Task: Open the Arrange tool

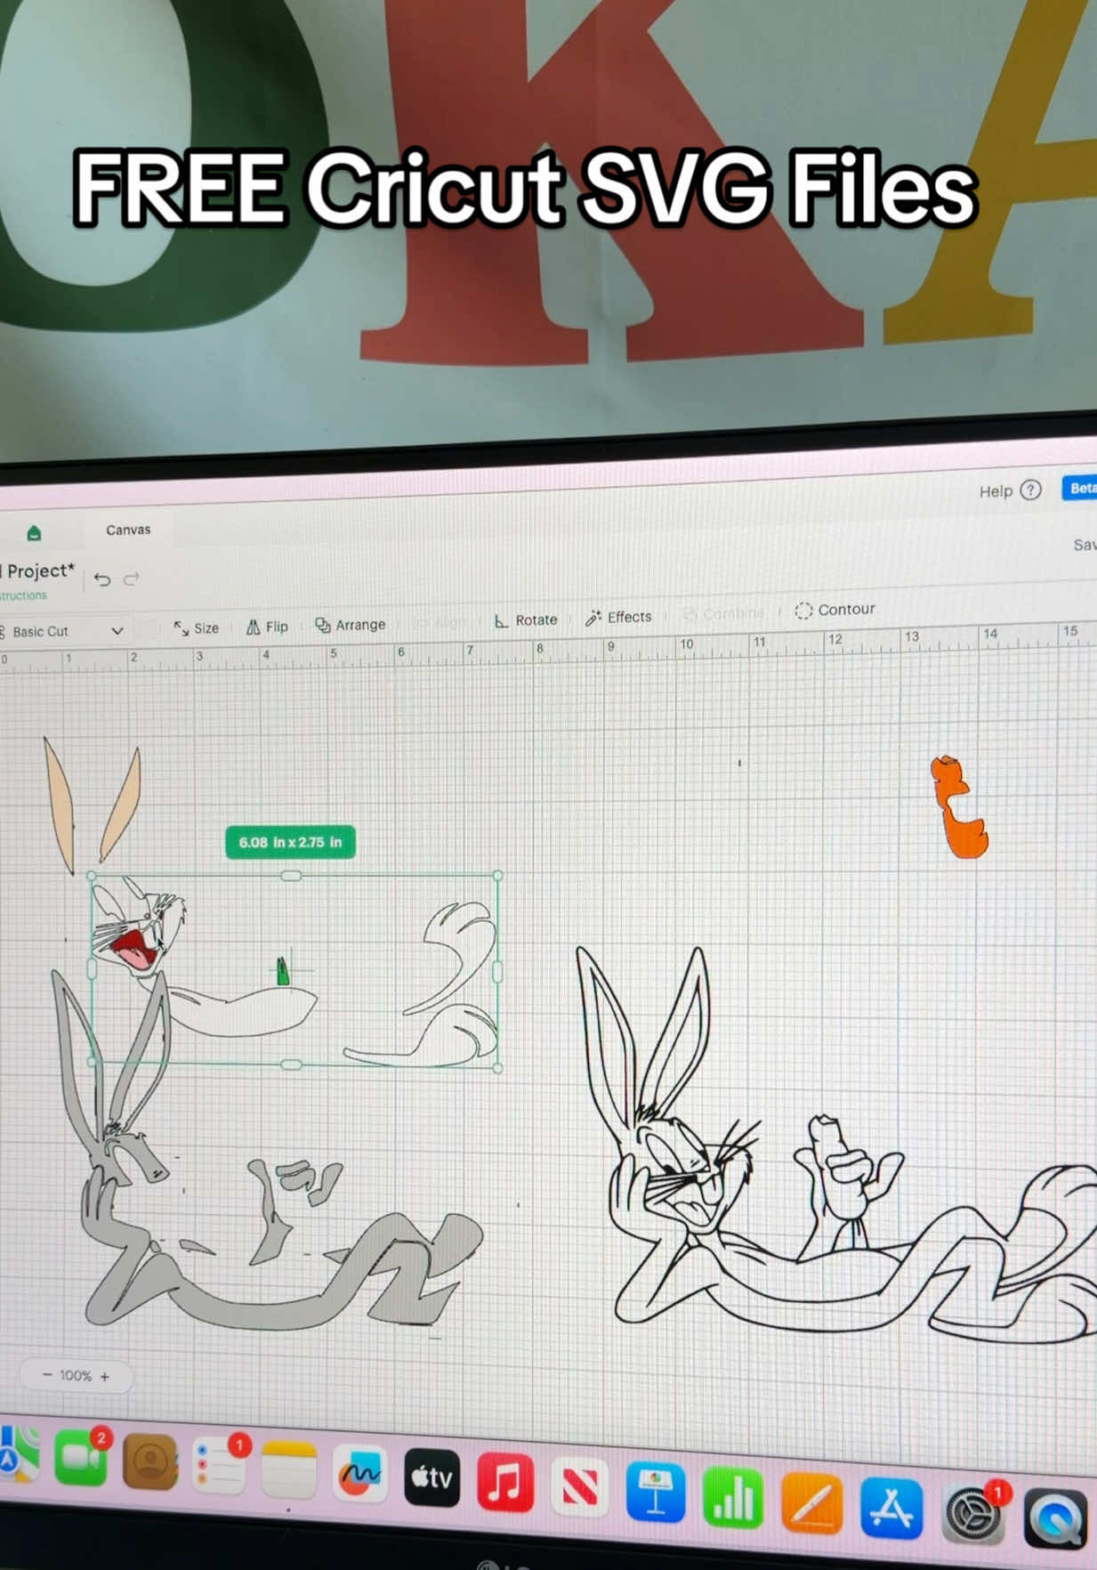Action: (x=351, y=625)
